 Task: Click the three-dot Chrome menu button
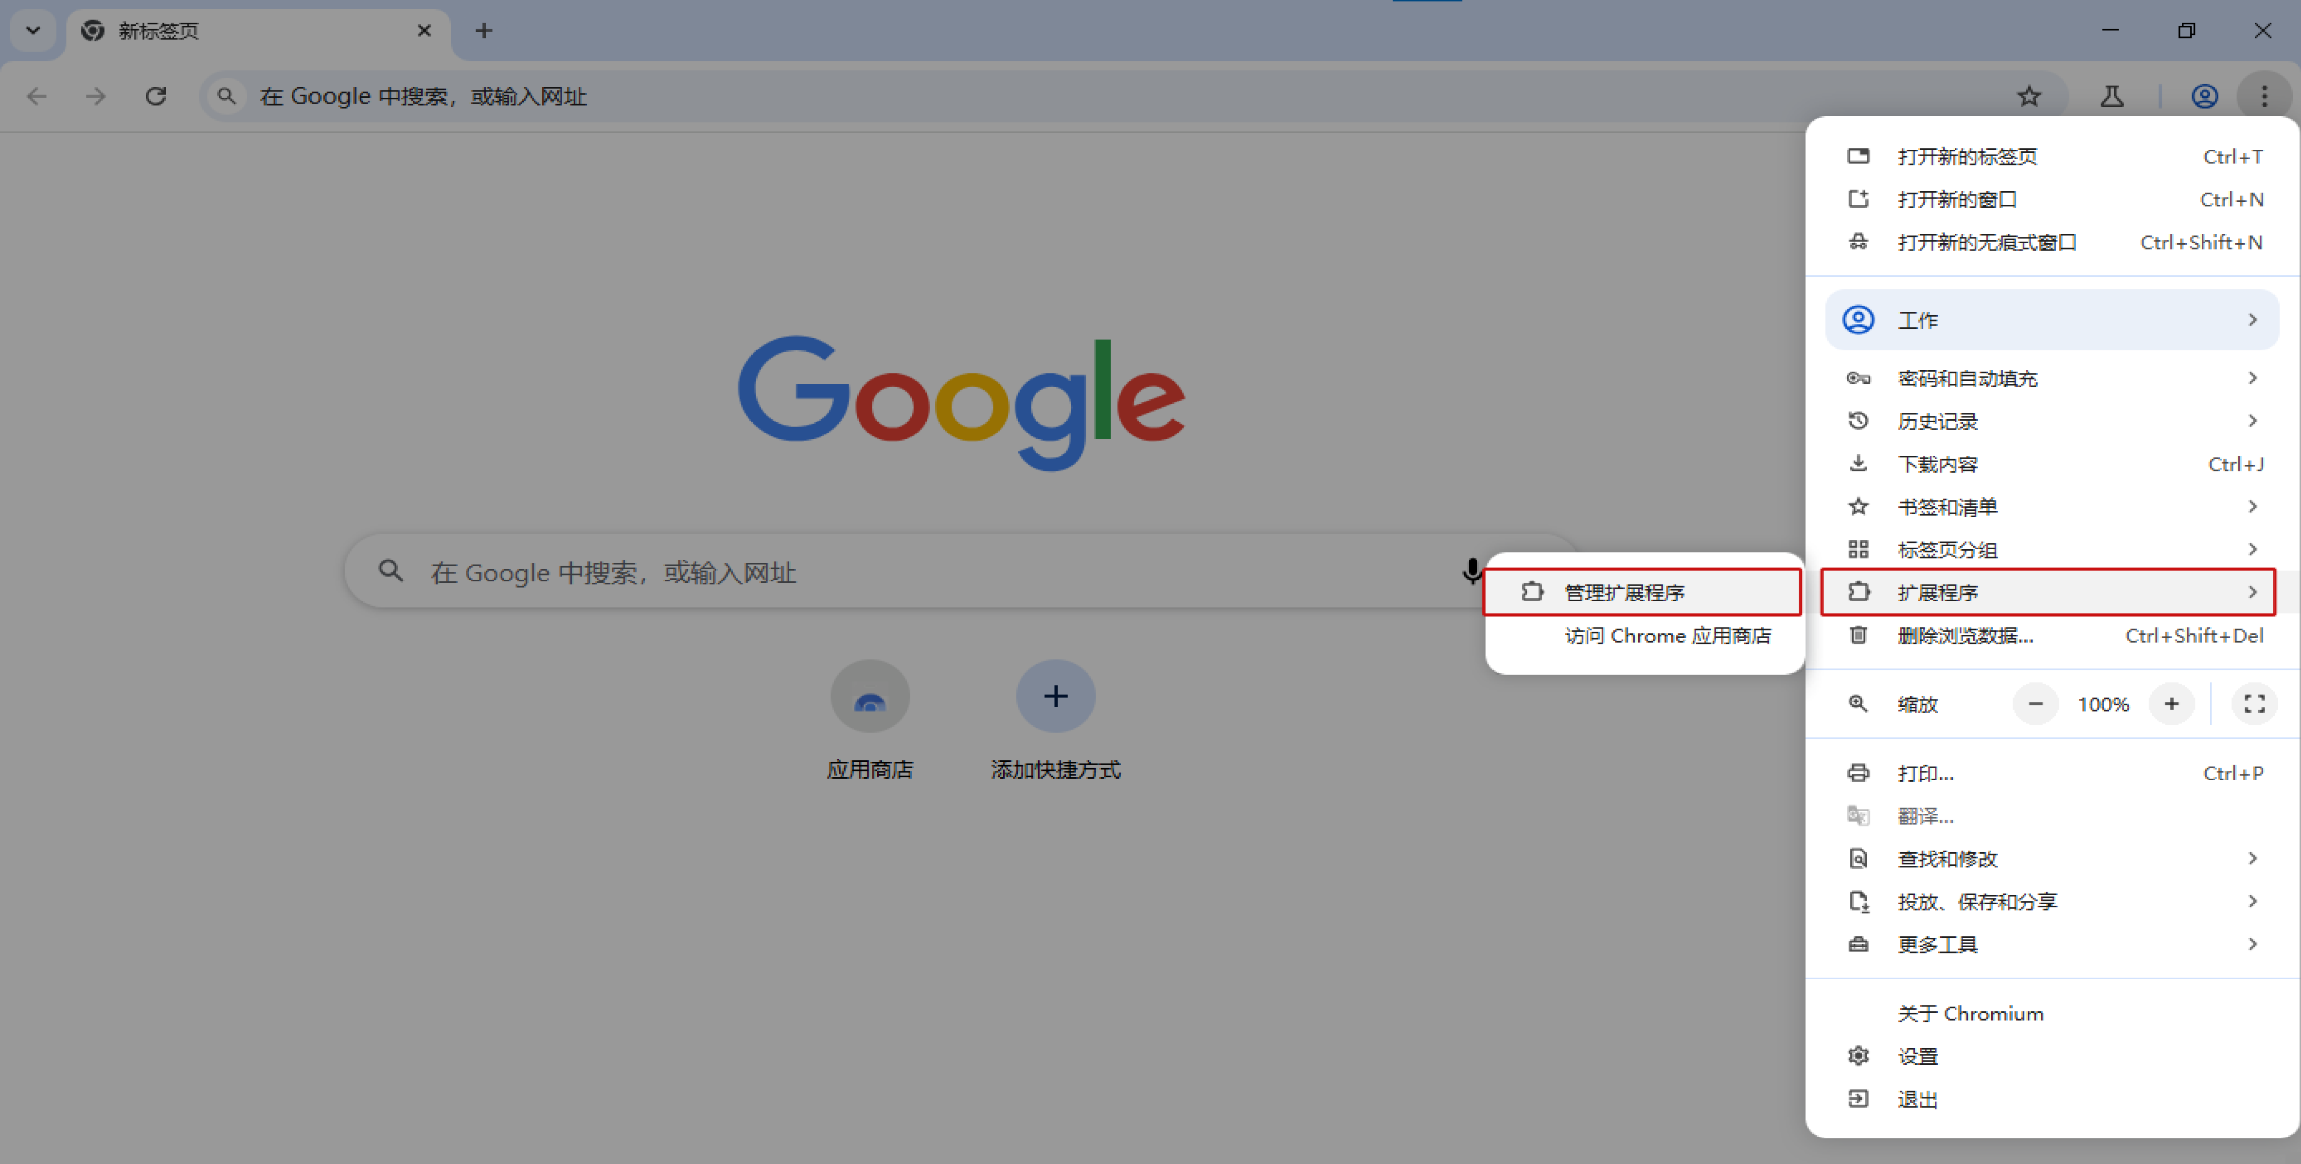(2264, 96)
